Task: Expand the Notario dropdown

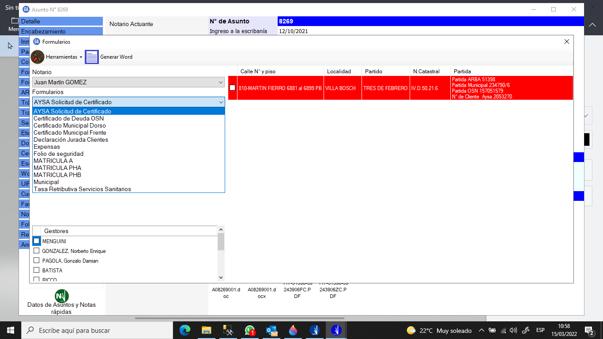Action: [221, 83]
